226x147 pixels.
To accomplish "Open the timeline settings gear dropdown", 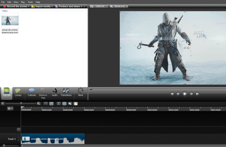I will (x=10, y=109).
